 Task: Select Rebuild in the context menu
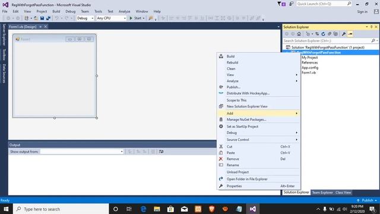[x=259, y=62]
